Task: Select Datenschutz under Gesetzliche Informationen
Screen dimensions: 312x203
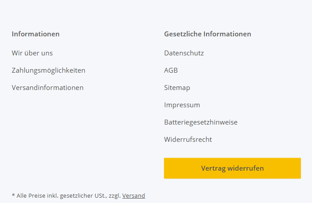Action: (x=184, y=53)
